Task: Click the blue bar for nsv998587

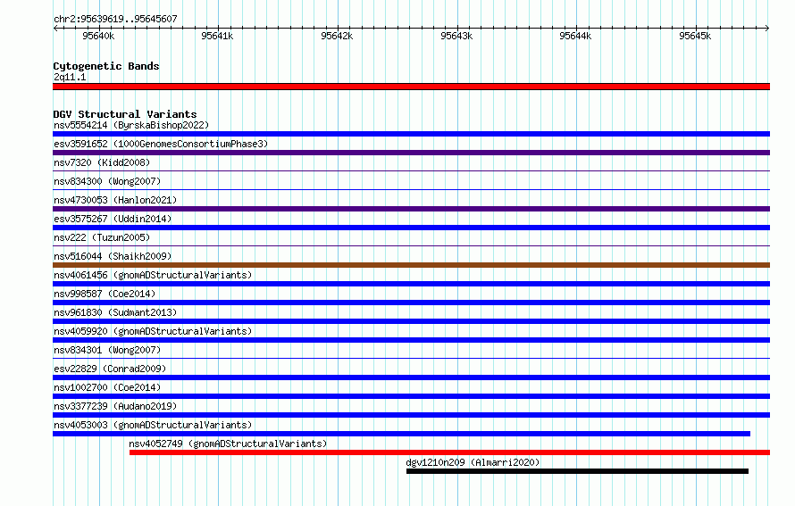Action: click(x=411, y=303)
